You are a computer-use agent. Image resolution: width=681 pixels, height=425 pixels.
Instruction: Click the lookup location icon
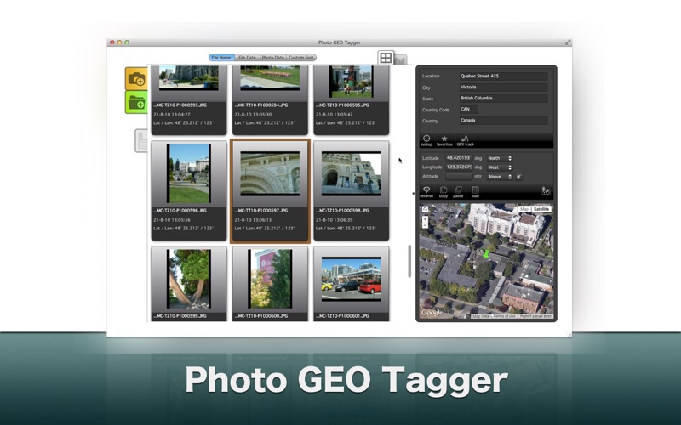(426, 140)
